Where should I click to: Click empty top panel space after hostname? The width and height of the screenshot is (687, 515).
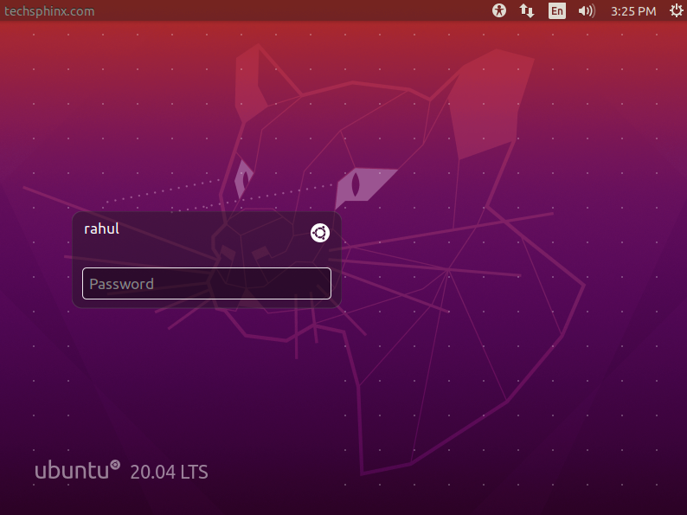click(x=289, y=10)
